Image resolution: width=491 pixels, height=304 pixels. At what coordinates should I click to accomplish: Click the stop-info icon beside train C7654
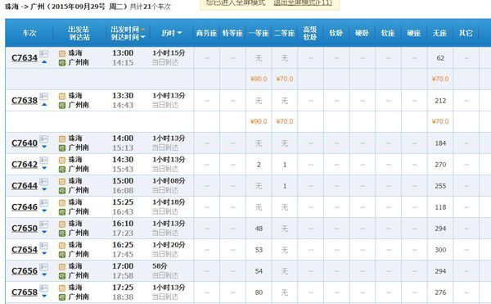44,245
